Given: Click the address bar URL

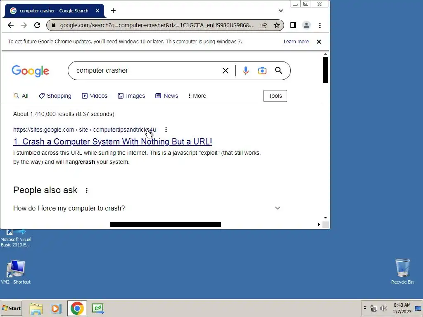Looking at the screenshot, I should coord(157,25).
